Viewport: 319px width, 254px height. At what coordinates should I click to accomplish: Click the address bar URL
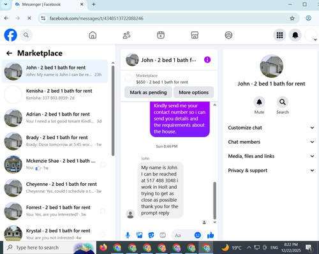point(96,19)
